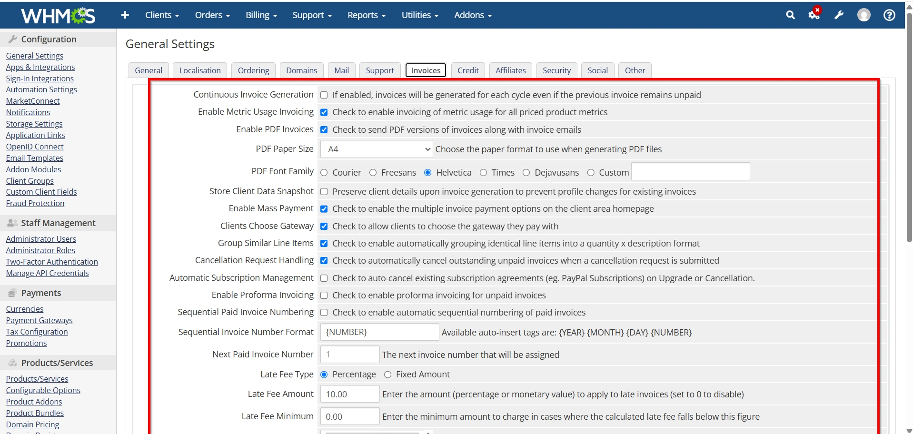Switch to the Support settings tab
The image size is (913, 434).
(x=380, y=70)
